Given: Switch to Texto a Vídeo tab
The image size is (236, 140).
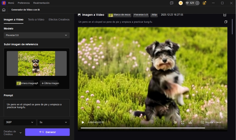Looking at the screenshot, I should pos(36,19).
